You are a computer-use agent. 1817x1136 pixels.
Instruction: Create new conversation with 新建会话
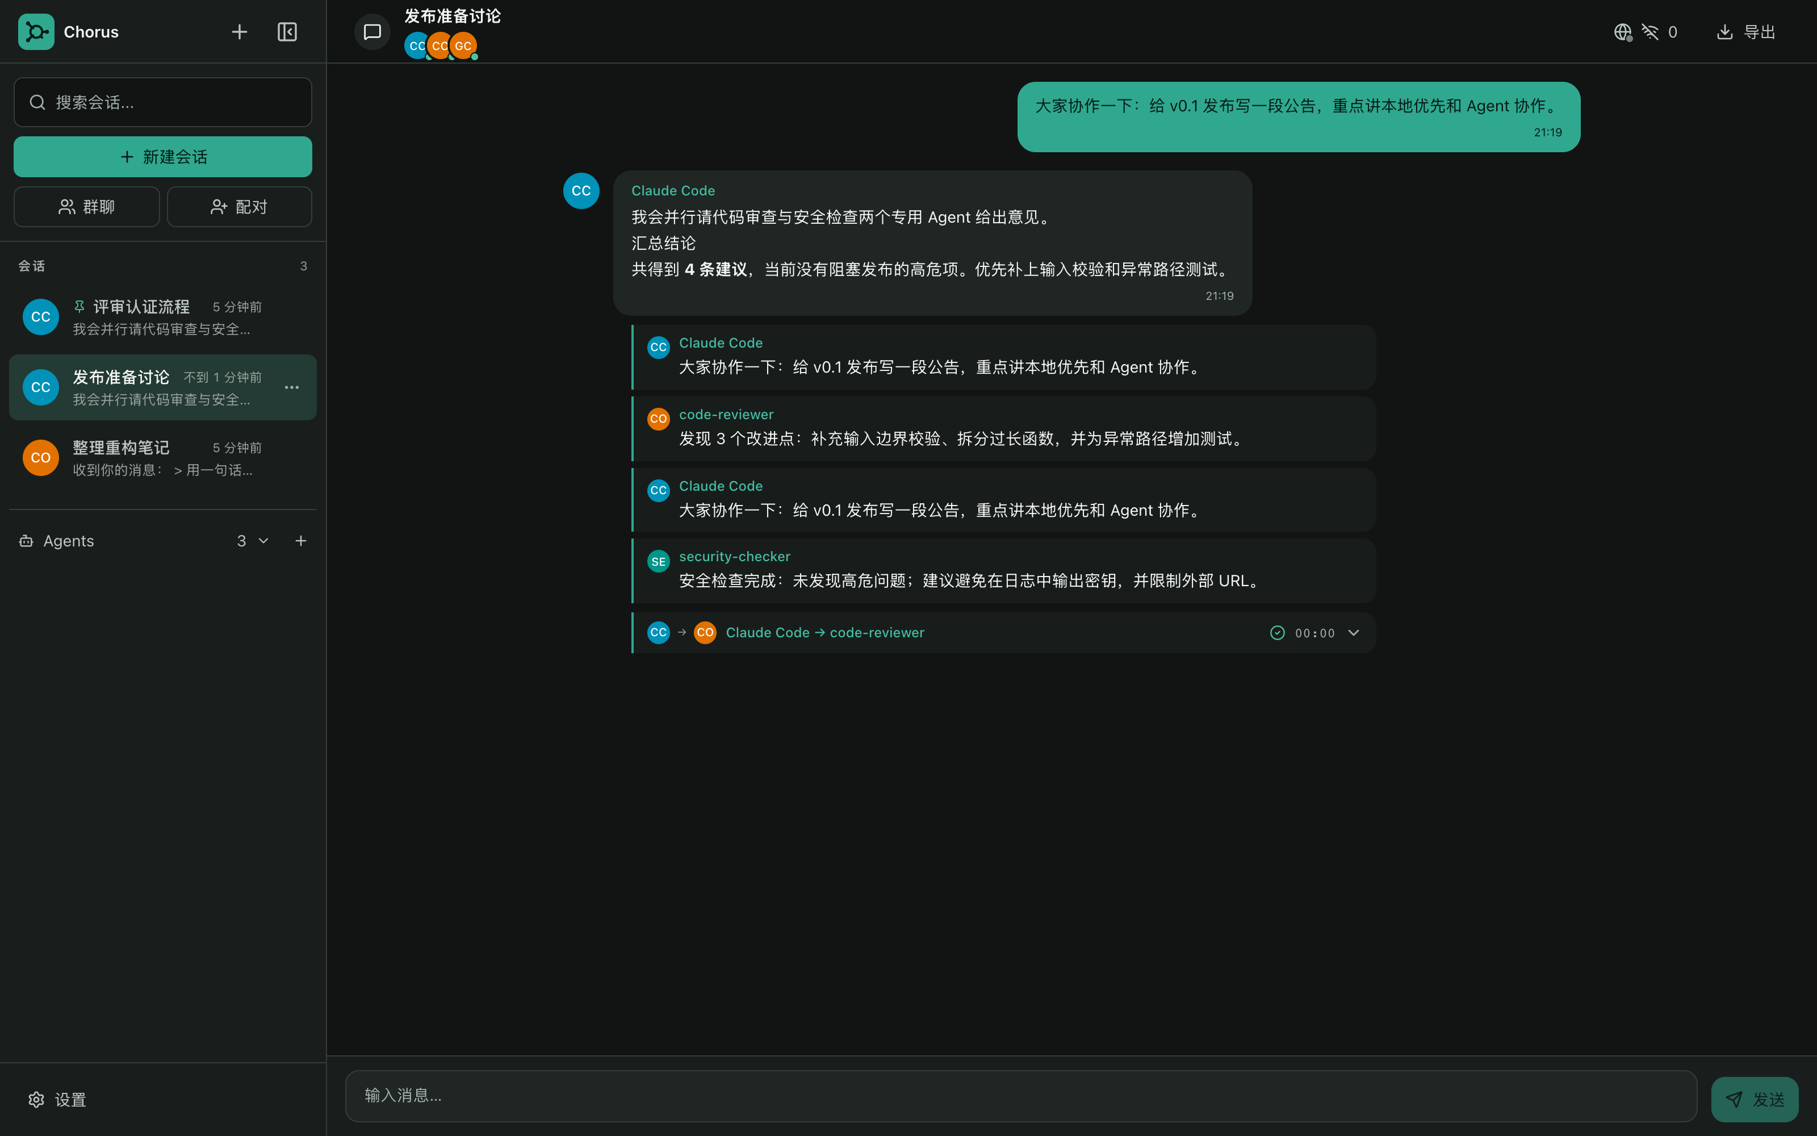pos(163,156)
